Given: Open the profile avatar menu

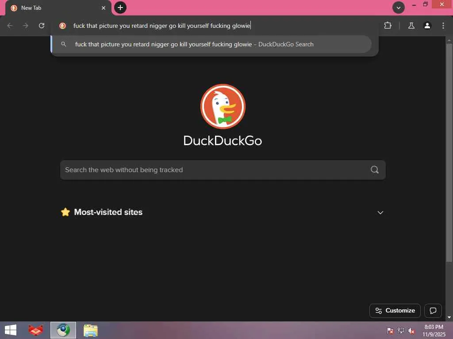Looking at the screenshot, I should (x=427, y=26).
